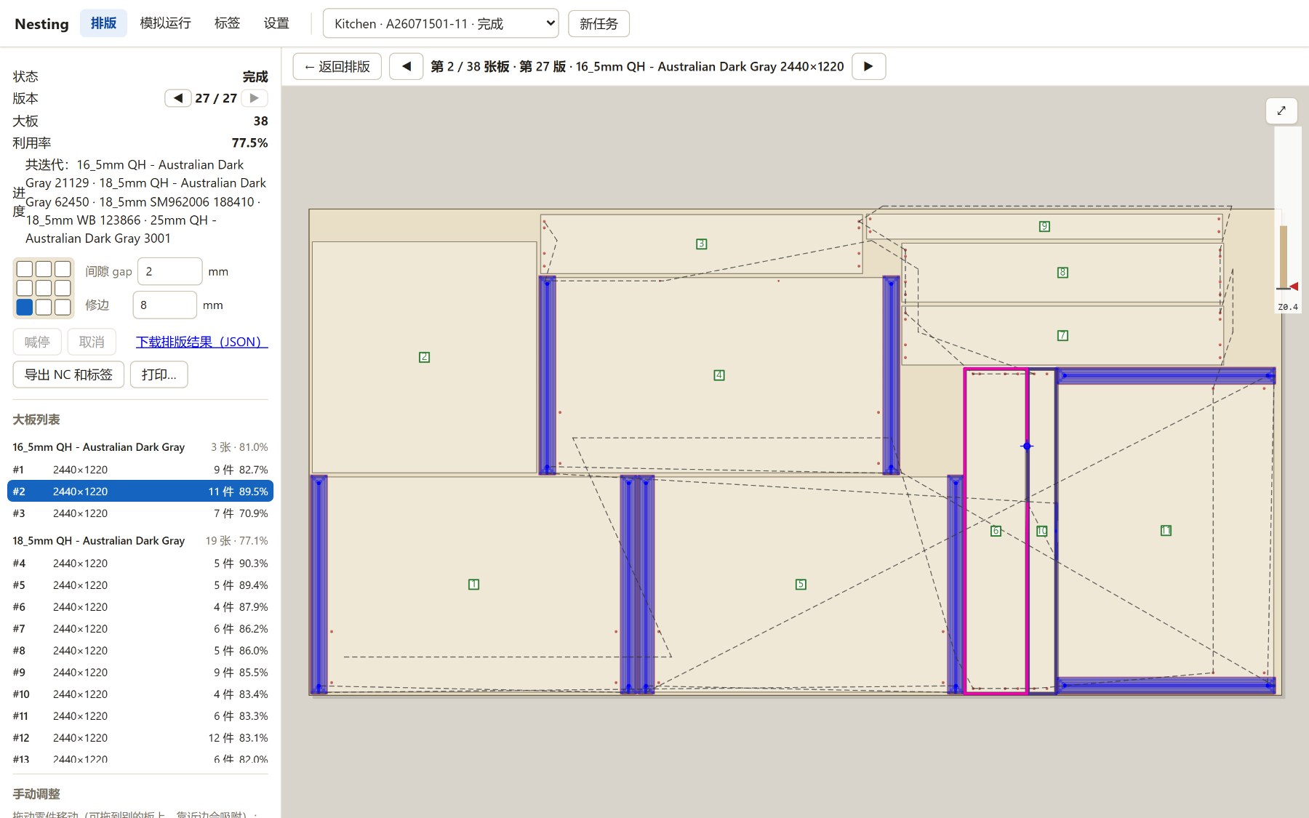Click the vertical Z-height bar above Z0.4
The height and width of the screenshot is (818, 1309).
(x=1284, y=257)
